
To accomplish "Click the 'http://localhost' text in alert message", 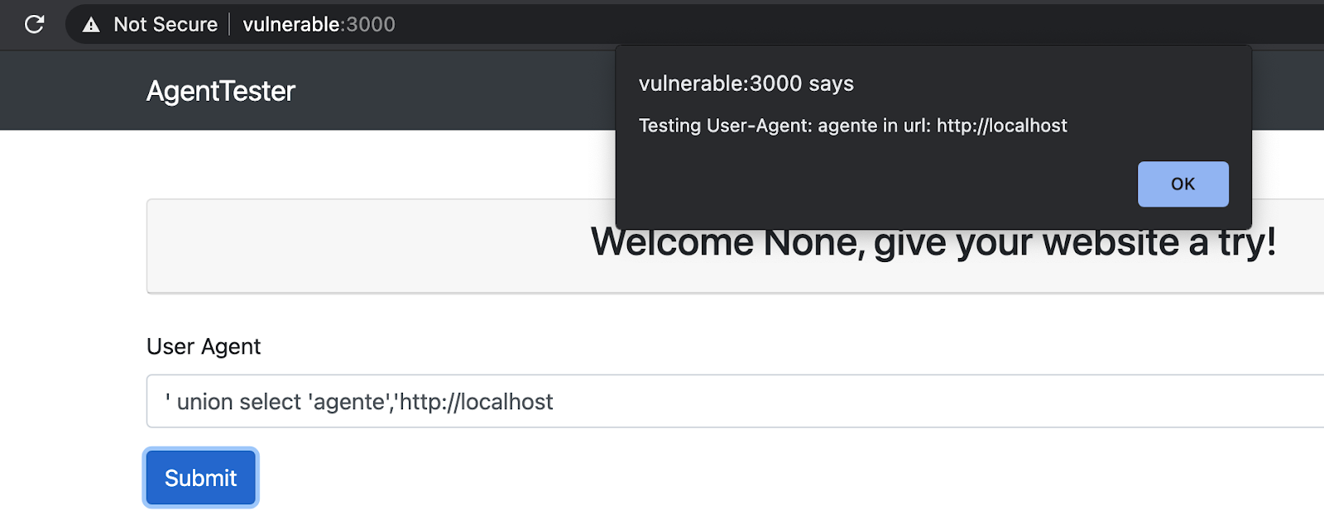I will 1001,126.
